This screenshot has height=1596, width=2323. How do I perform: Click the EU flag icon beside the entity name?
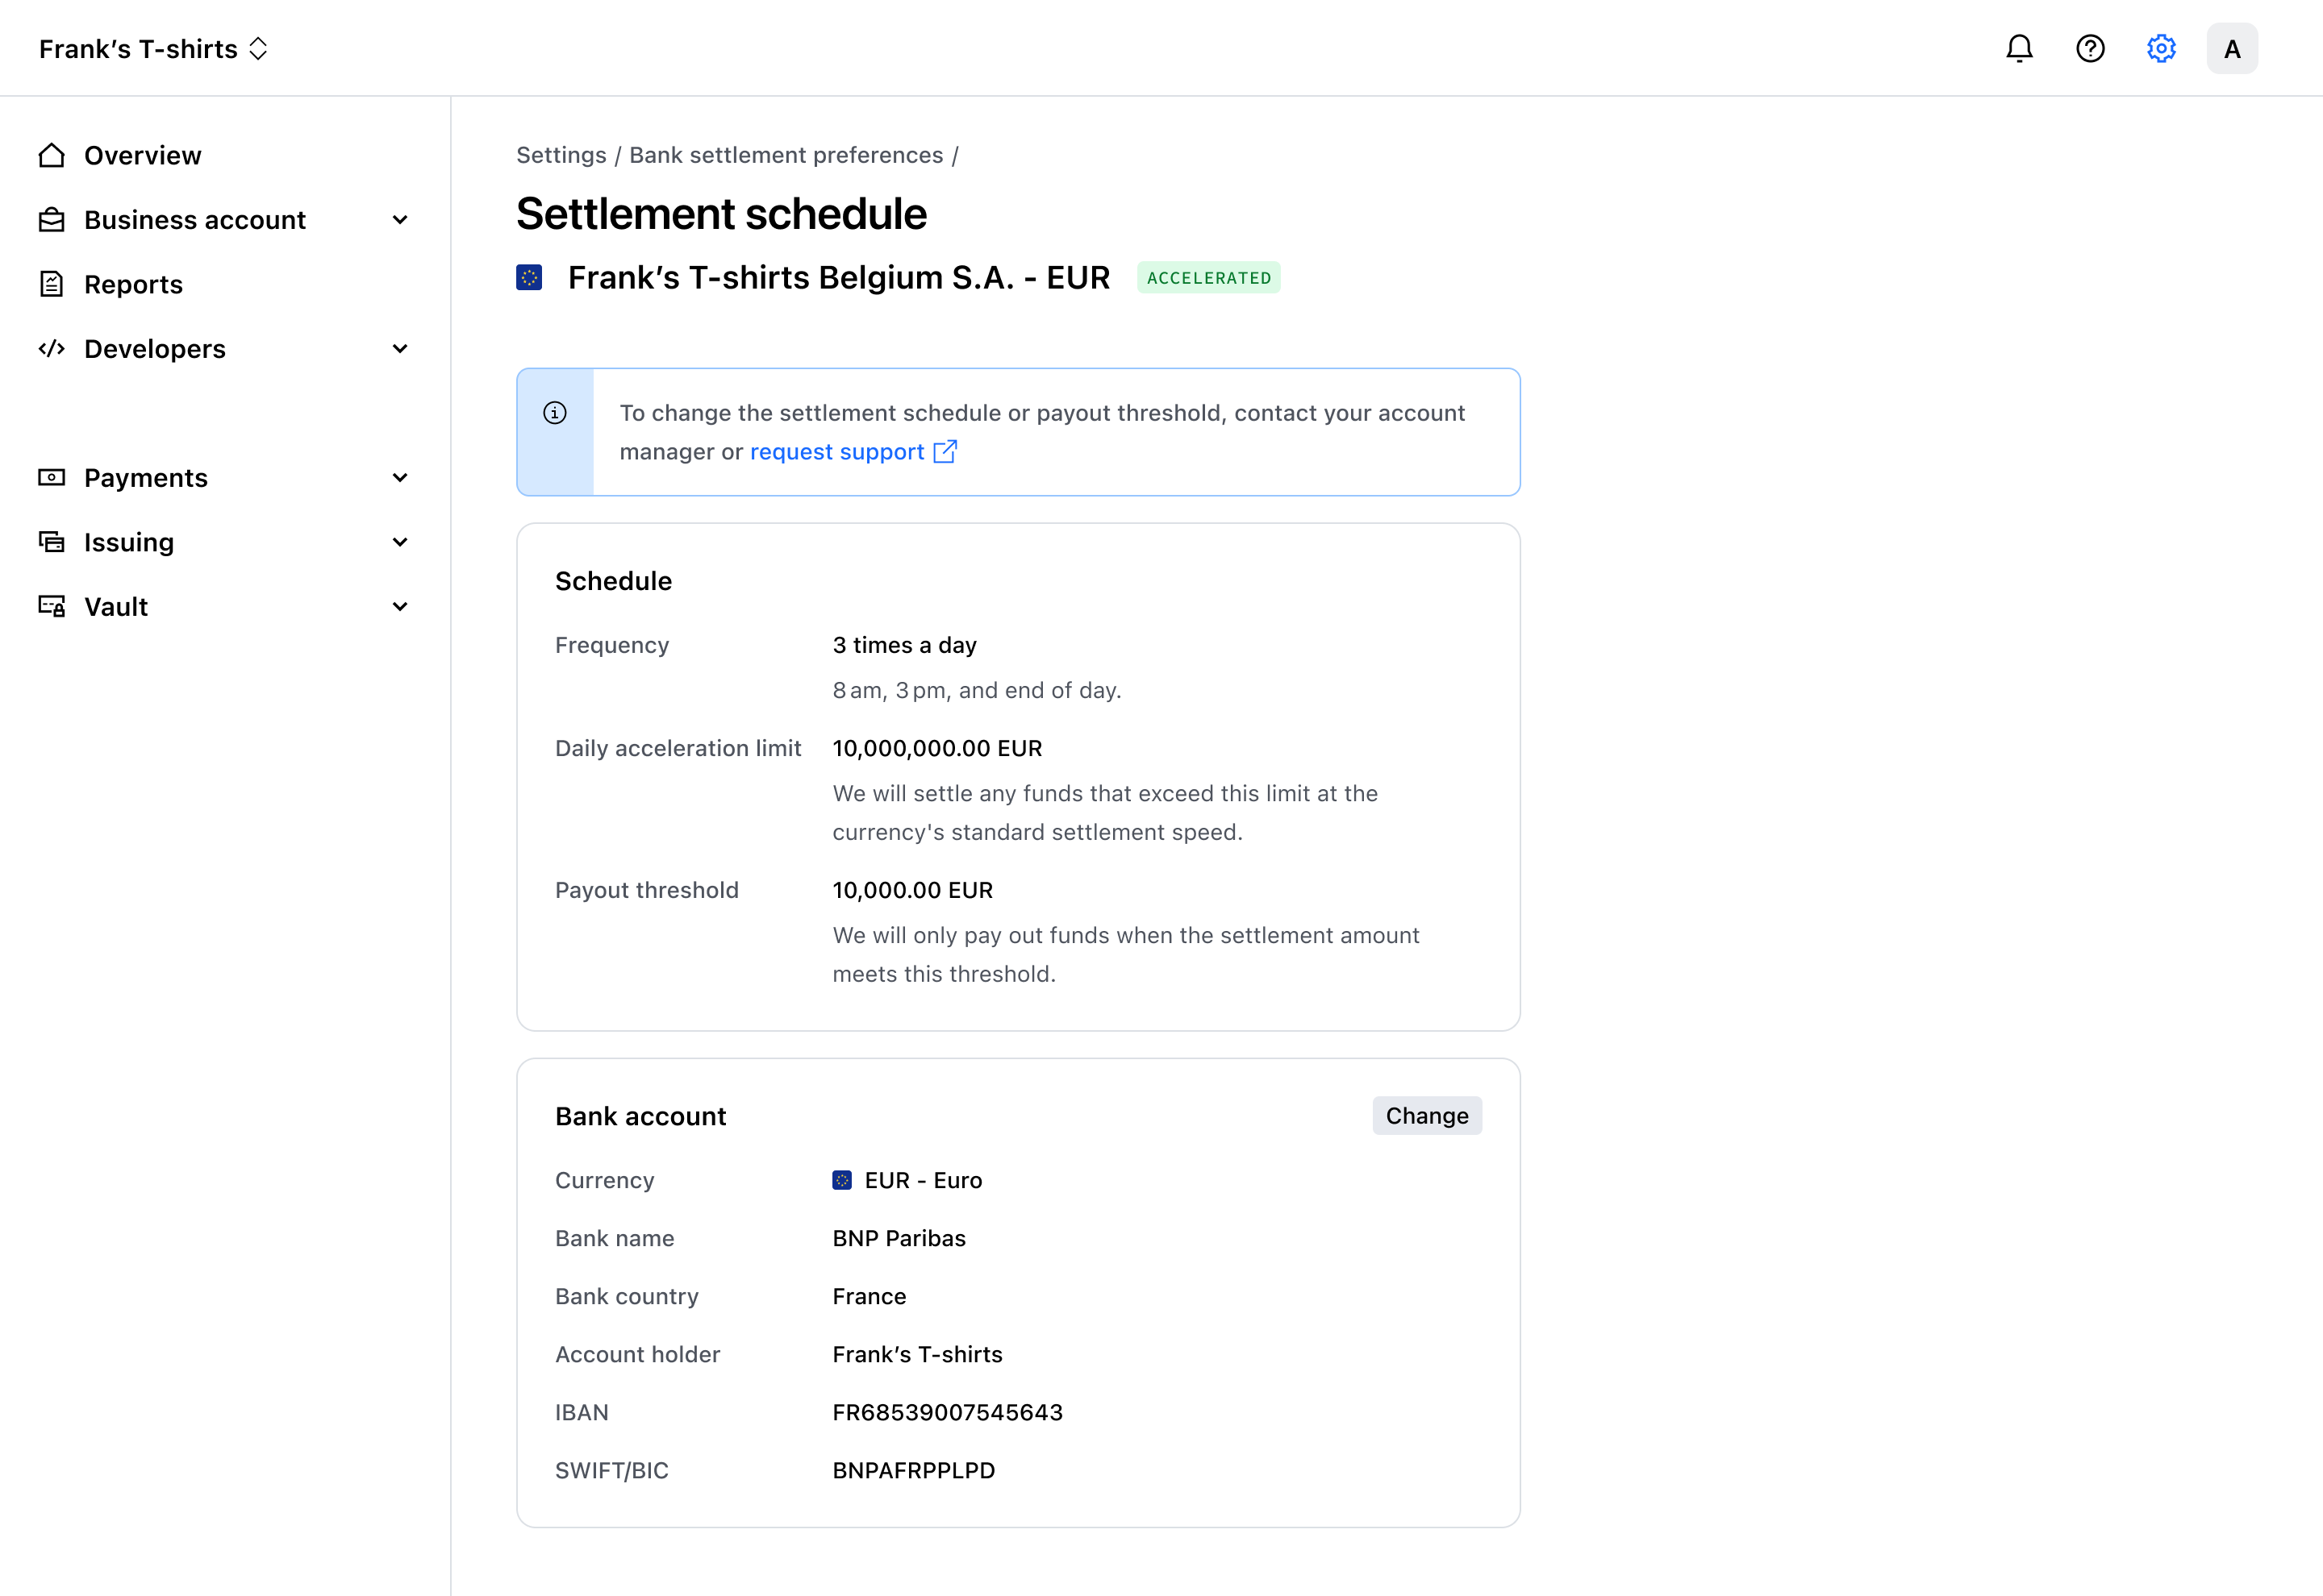coord(529,278)
